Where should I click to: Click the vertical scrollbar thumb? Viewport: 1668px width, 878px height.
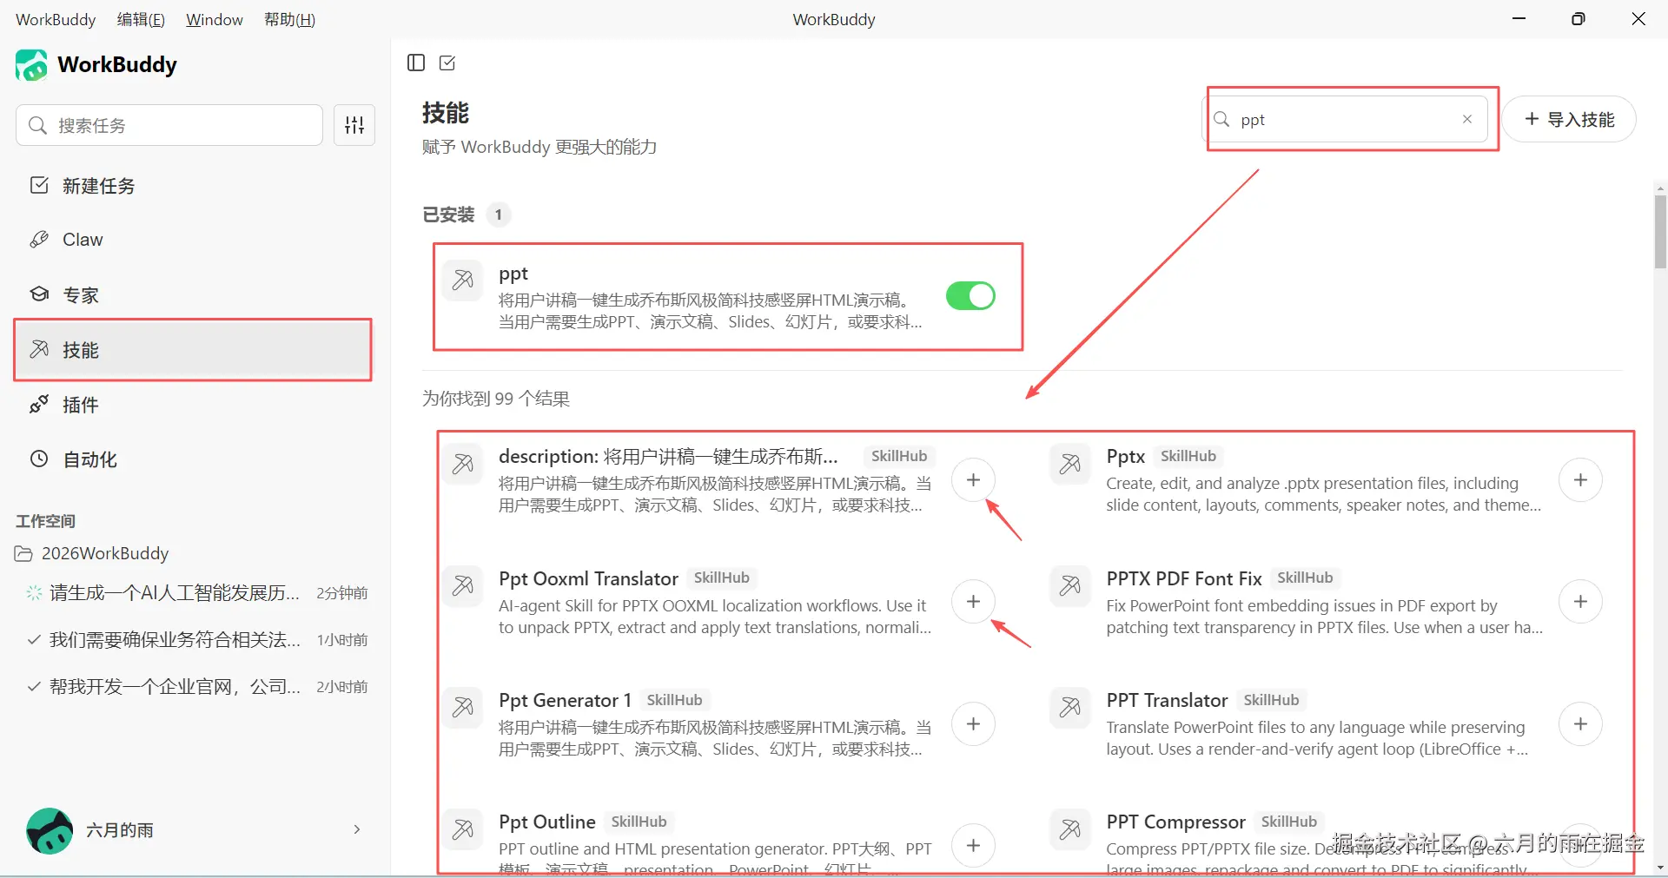tap(1660, 232)
